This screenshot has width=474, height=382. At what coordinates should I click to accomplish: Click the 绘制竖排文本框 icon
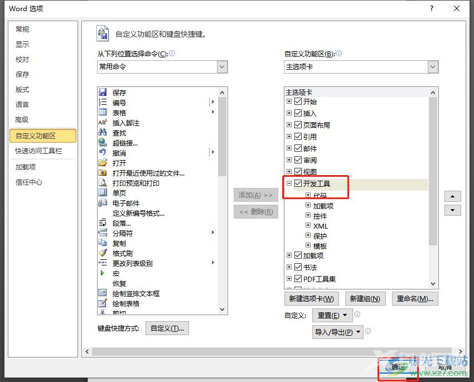(103, 293)
